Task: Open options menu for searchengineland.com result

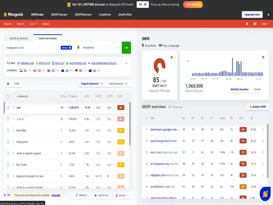Action: click(x=263, y=141)
